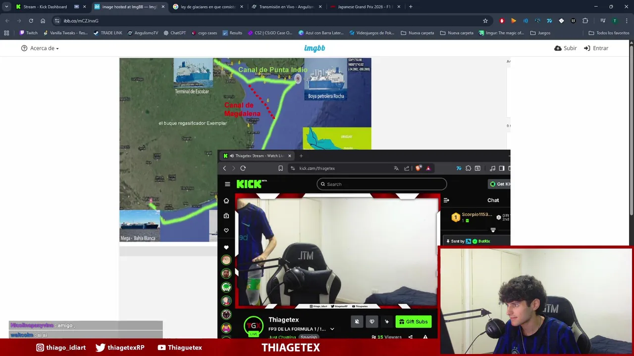Collapse the Kick chat panel
The image size is (634, 356).
[x=446, y=200]
